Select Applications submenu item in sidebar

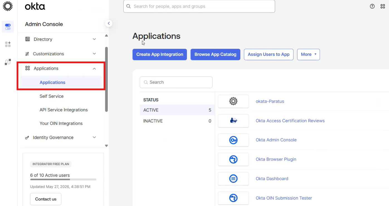click(x=61, y=82)
